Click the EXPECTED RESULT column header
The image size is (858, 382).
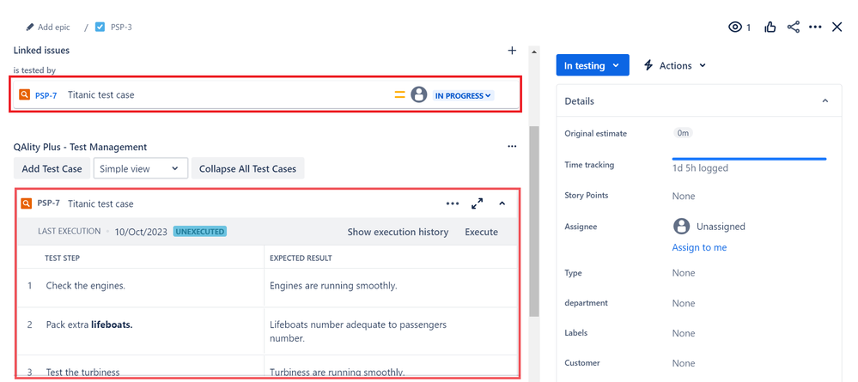(301, 258)
